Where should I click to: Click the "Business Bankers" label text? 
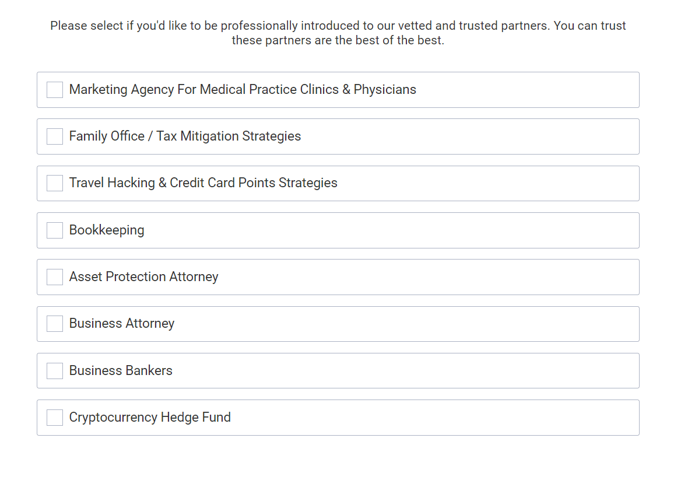[x=121, y=371]
